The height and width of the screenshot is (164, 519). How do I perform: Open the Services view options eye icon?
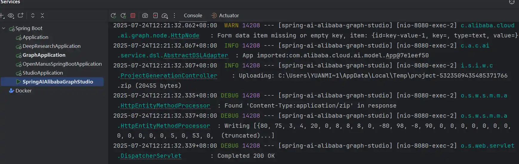pyautogui.click(x=11, y=15)
